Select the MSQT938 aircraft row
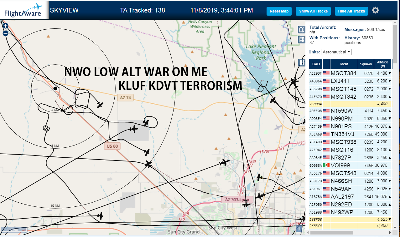Image resolution: width=400 pixels, height=237 pixels. [x=350, y=142]
